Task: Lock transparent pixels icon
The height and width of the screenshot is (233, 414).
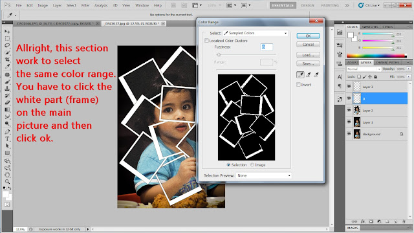Action: (x=359, y=76)
